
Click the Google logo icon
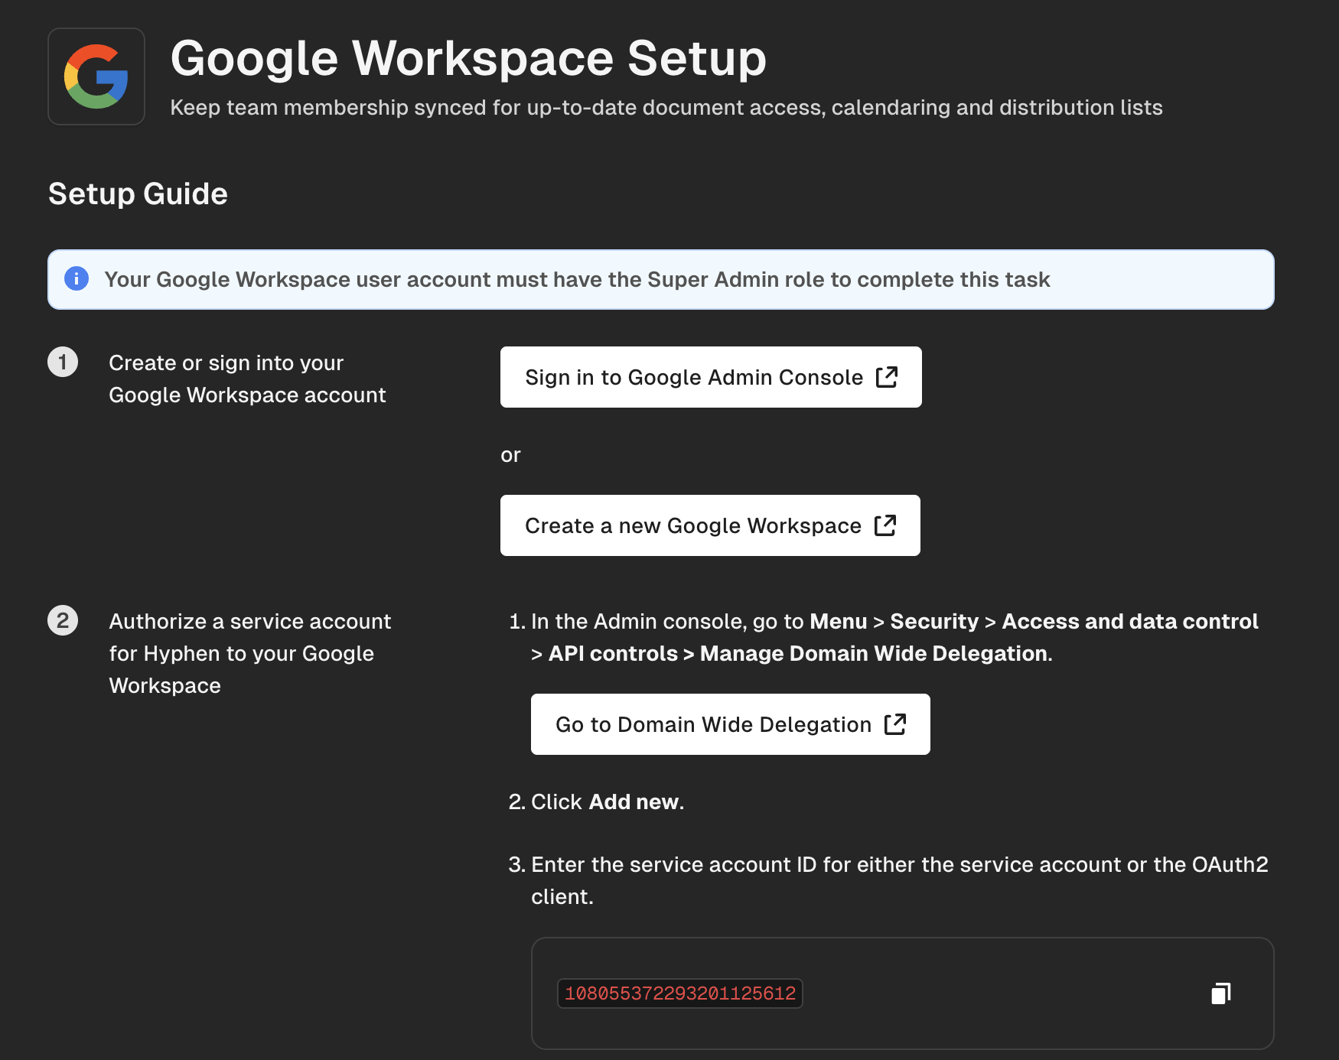pyautogui.click(x=96, y=76)
